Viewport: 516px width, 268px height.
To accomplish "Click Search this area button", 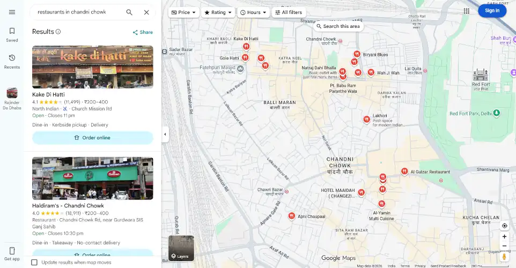I will 338,26.
